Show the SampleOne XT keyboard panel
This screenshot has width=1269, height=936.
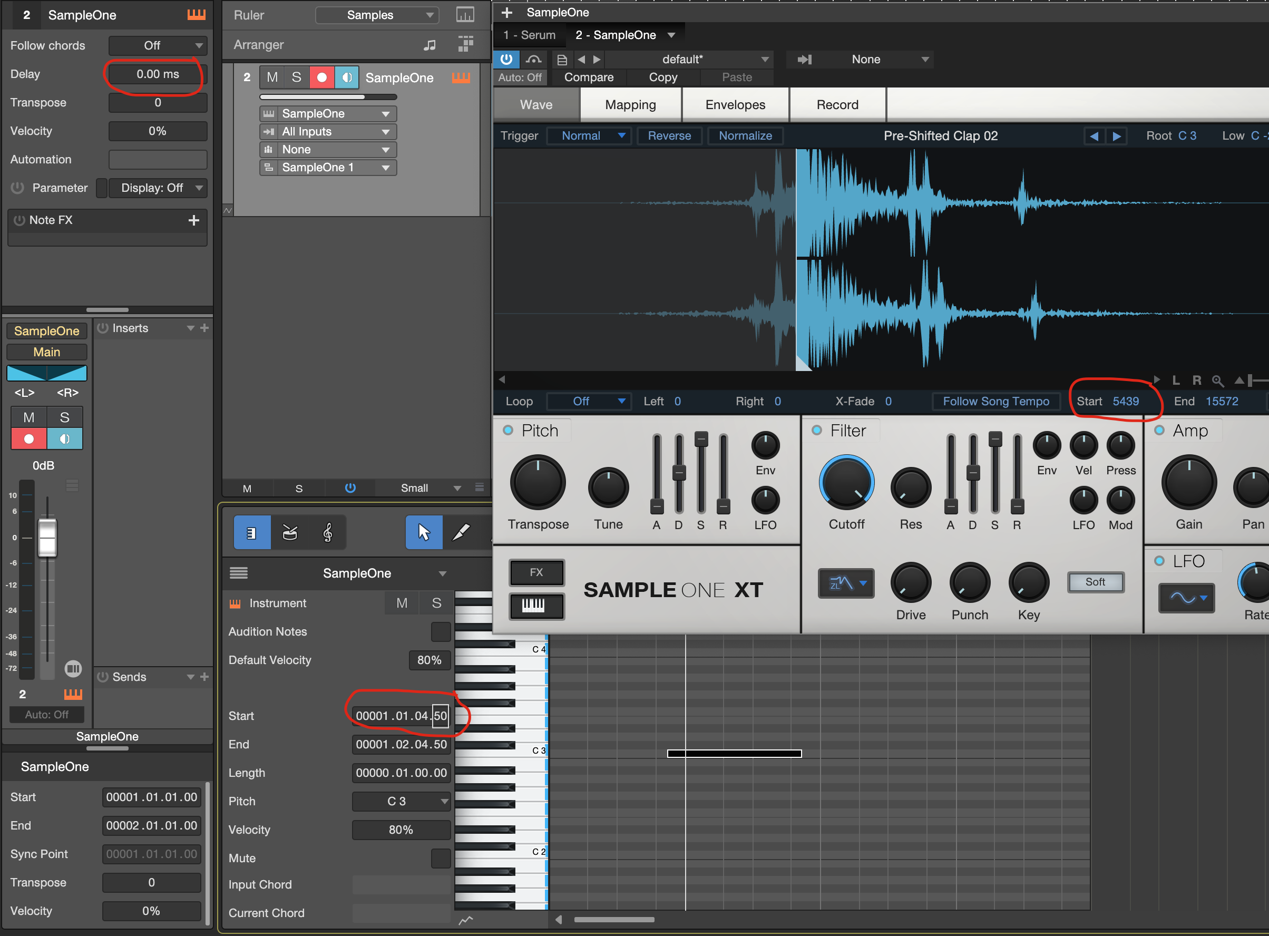click(536, 606)
